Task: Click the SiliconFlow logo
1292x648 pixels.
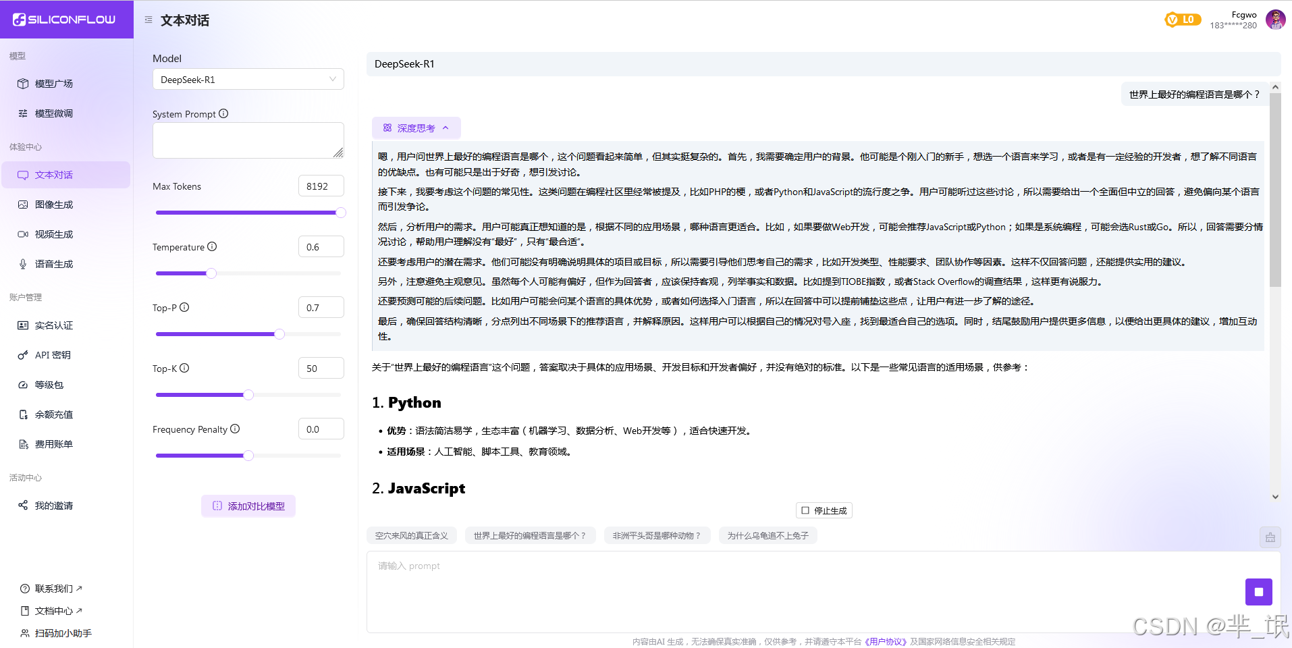Action: 64,20
